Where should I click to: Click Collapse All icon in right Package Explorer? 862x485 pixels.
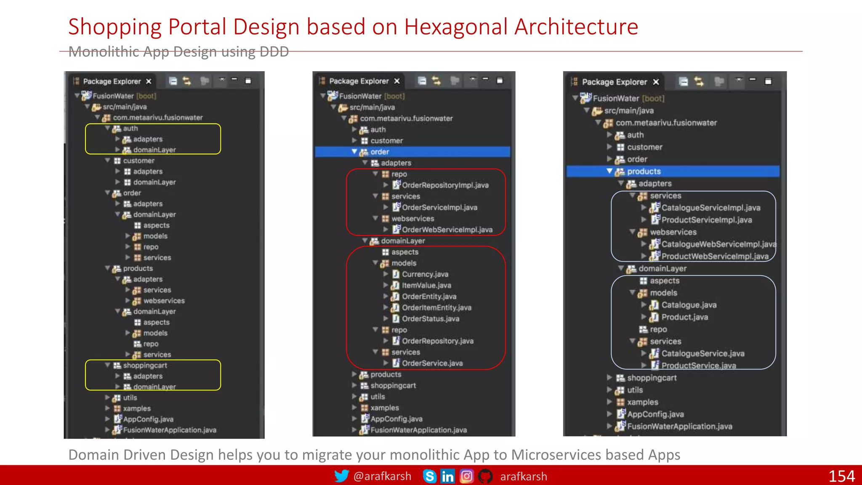pos(684,82)
